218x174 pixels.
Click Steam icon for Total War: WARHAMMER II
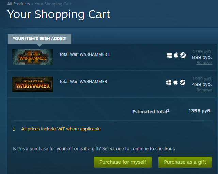coord(183,55)
